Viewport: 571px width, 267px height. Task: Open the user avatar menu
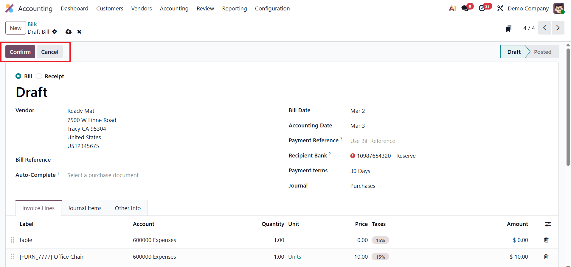click(559, 8)
